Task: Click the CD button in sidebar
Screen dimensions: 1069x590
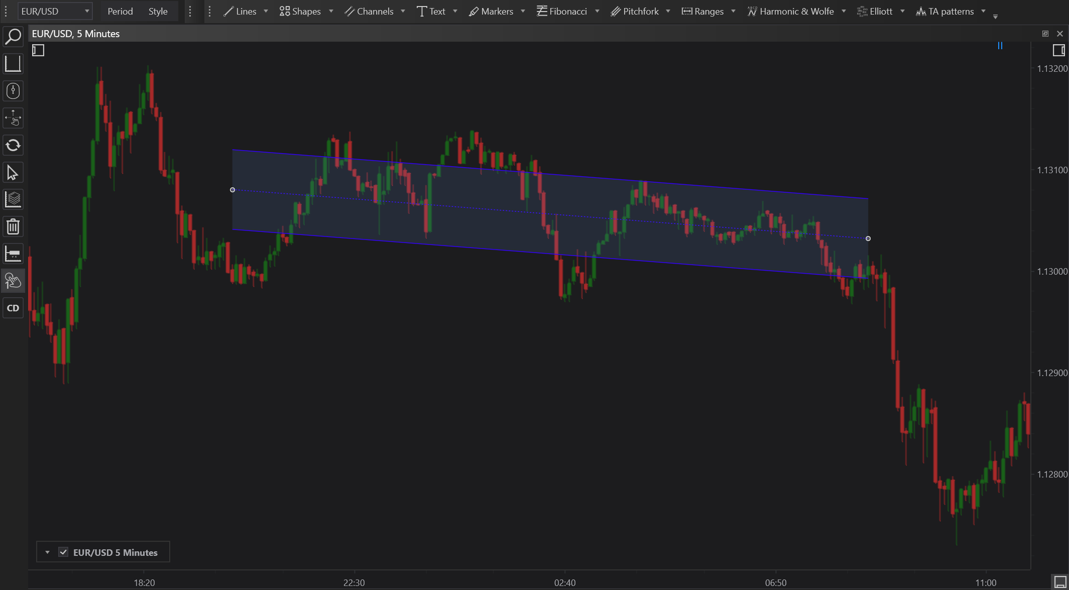Action: 13,308
